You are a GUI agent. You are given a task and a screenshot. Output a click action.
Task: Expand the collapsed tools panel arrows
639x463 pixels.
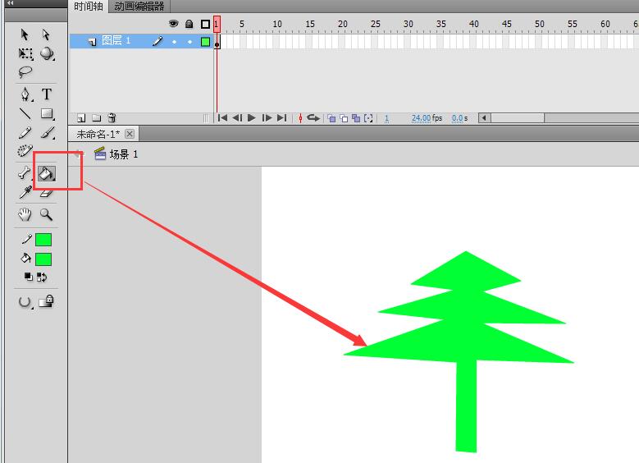click(x=11, y=3)
